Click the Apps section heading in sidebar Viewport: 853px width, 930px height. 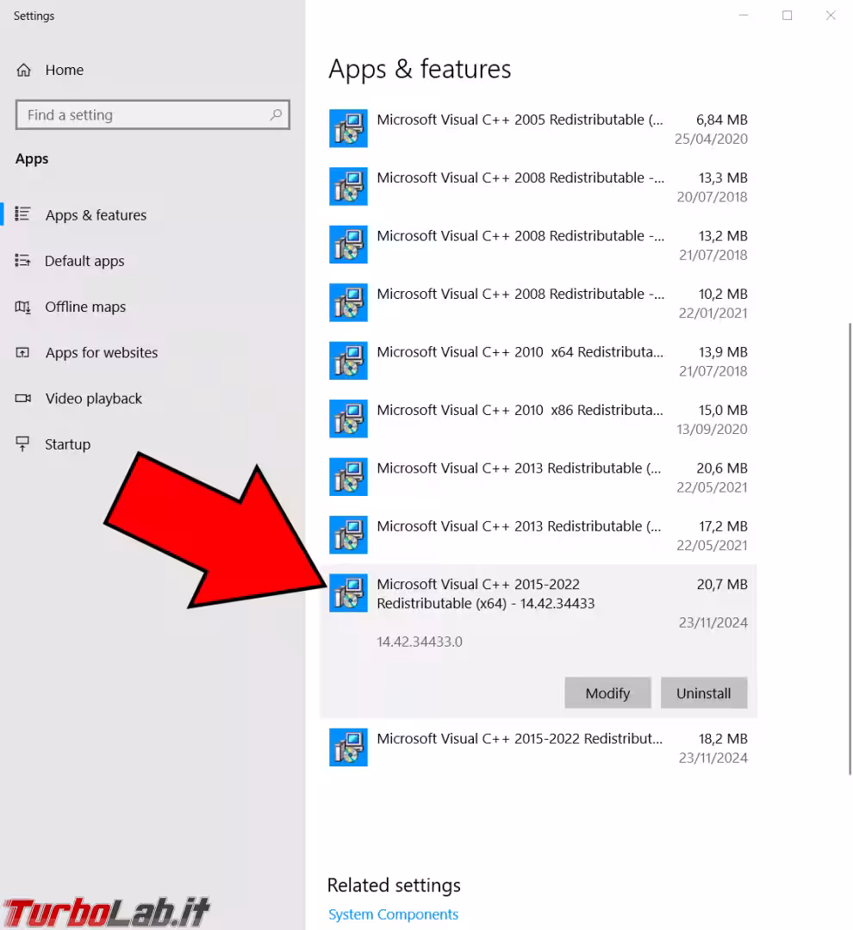(32, 159)
